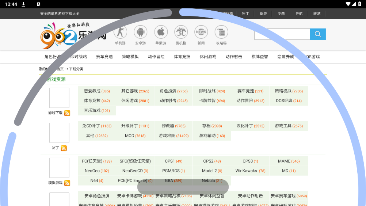The width and height of the screenshot is (366, 206).
Task: Click the 游戏下载 thumbnail image
Action: pyautogui.click(x=59, y=98)
